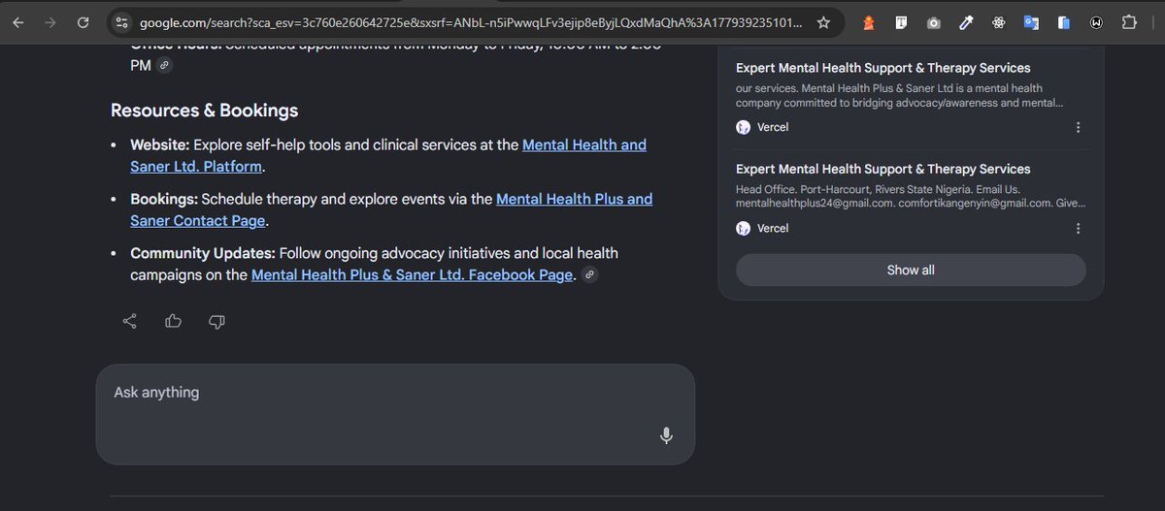Click the Vercel label in first result
This screenshot has width=1165, height=511.
[773, 127]
